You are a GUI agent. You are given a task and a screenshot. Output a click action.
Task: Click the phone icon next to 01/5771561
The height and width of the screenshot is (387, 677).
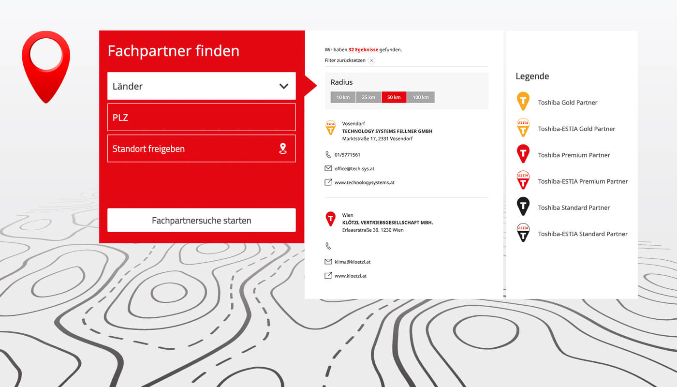click(x=328, y=155)
